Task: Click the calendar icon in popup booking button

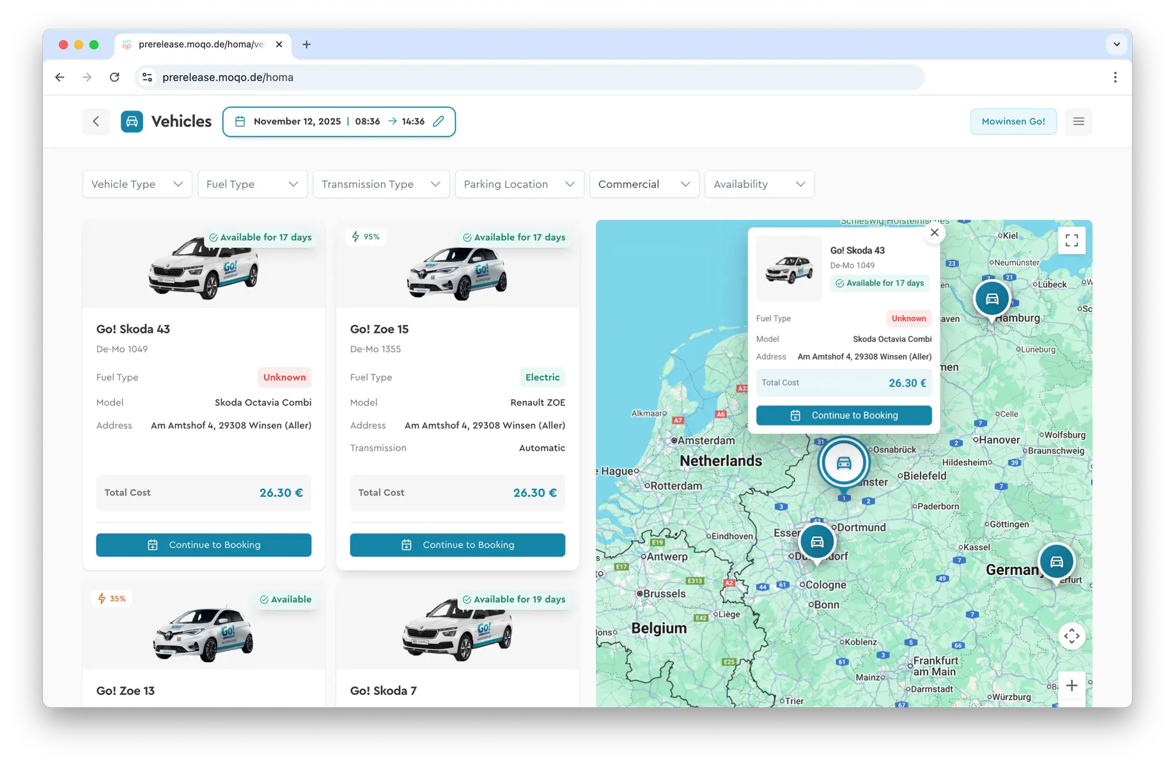Action: click(795, 415)
